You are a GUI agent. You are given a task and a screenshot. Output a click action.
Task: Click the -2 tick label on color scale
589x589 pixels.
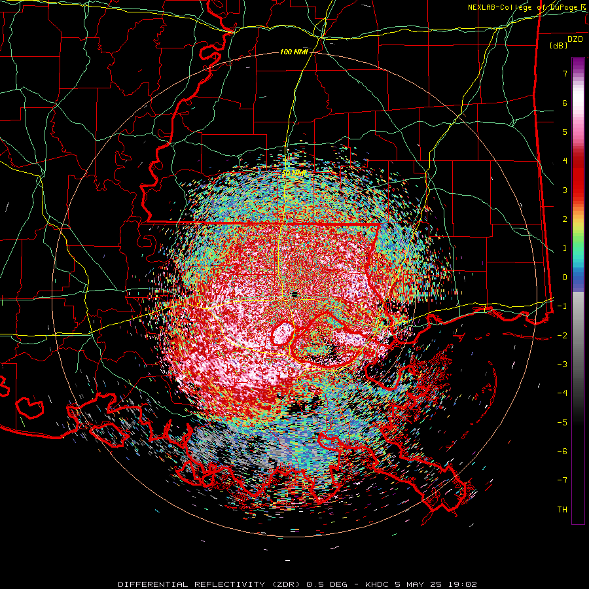pyautogui.click(x=562, y=336)
